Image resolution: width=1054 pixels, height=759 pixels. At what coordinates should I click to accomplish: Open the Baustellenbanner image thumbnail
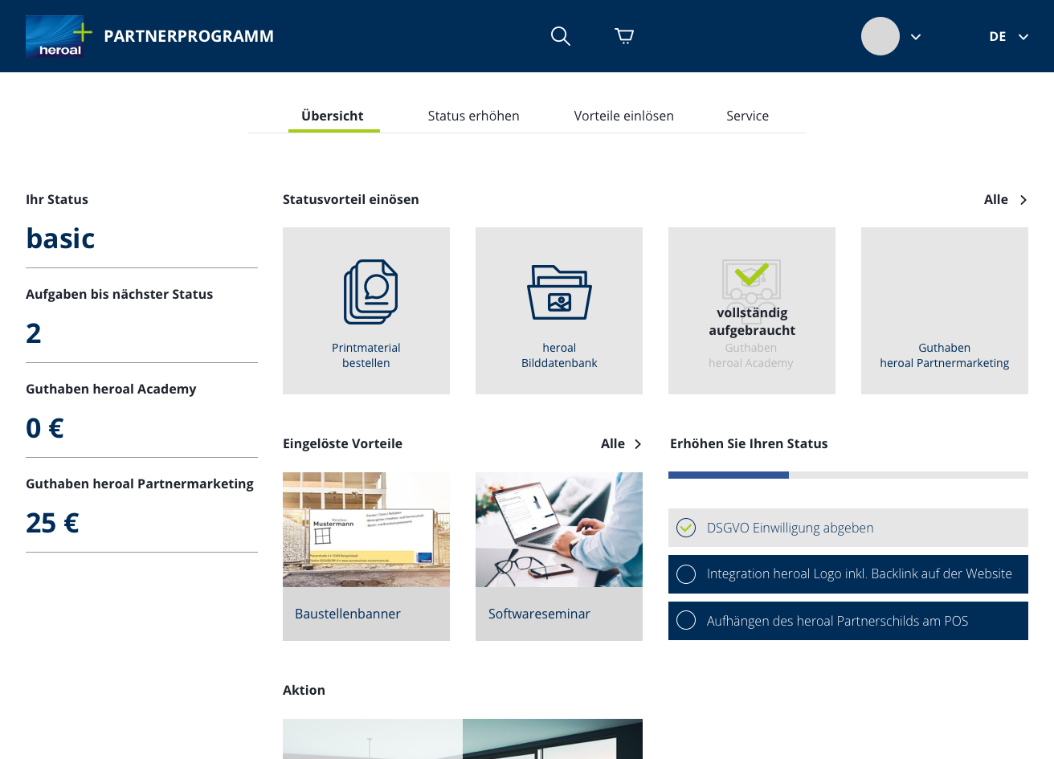[366, 529]
